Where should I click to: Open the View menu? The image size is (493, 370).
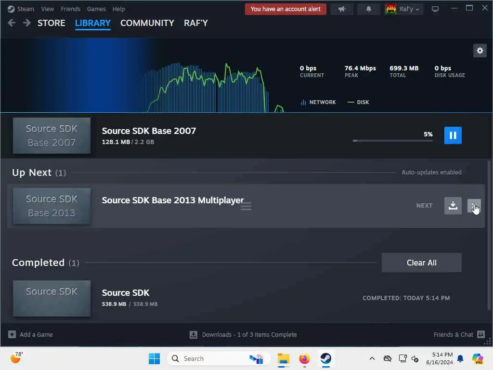coord(48,9)
